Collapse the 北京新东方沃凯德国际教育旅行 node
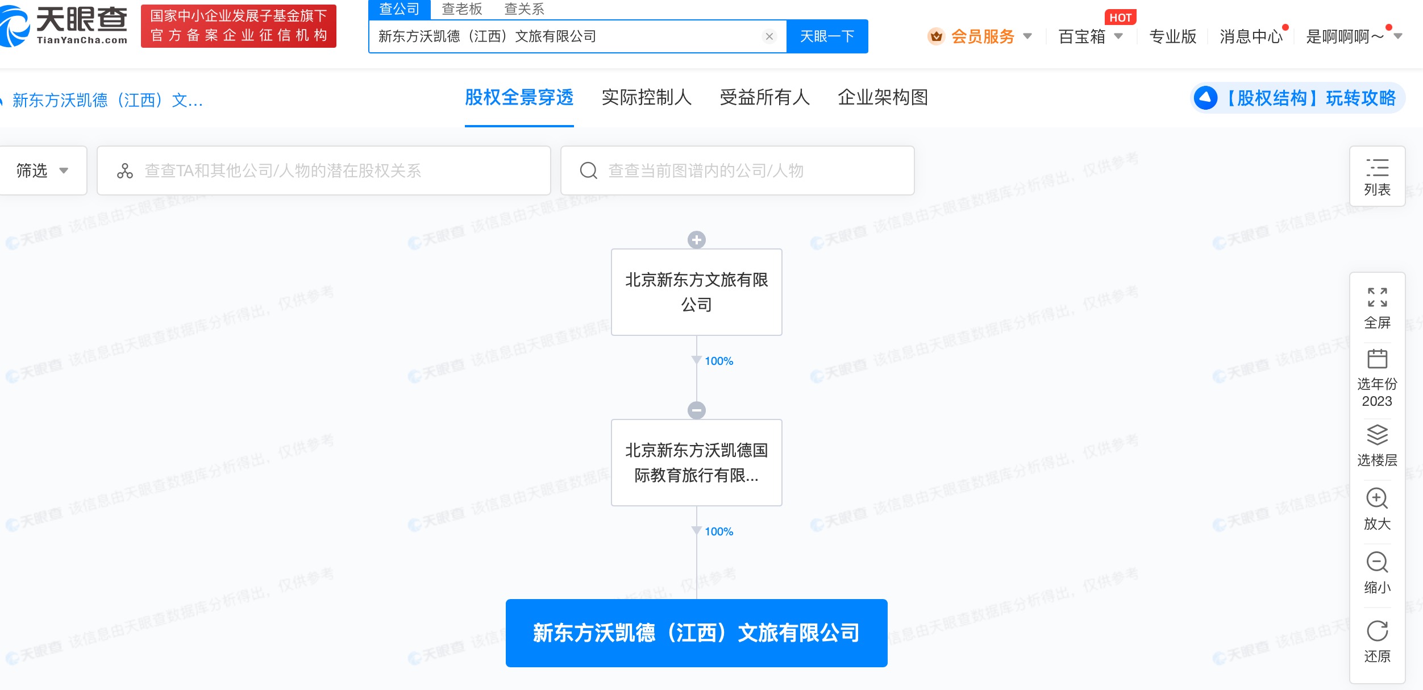This screenshot has height=690, width=1423. [x=697, y=410]
